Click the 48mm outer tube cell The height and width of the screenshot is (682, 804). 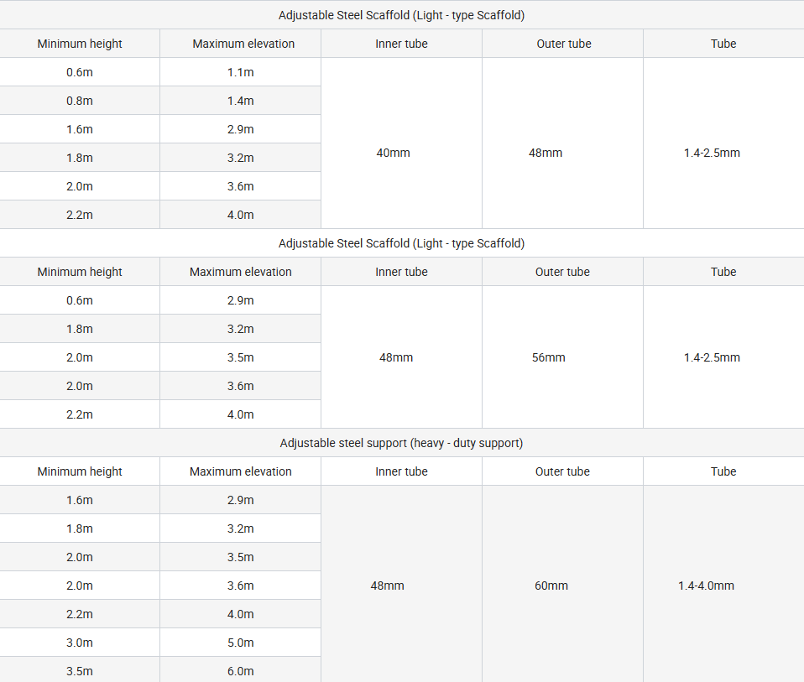(546, 153)
